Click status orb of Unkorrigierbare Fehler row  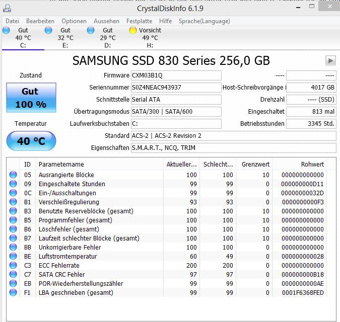click(x=13, y=248)
